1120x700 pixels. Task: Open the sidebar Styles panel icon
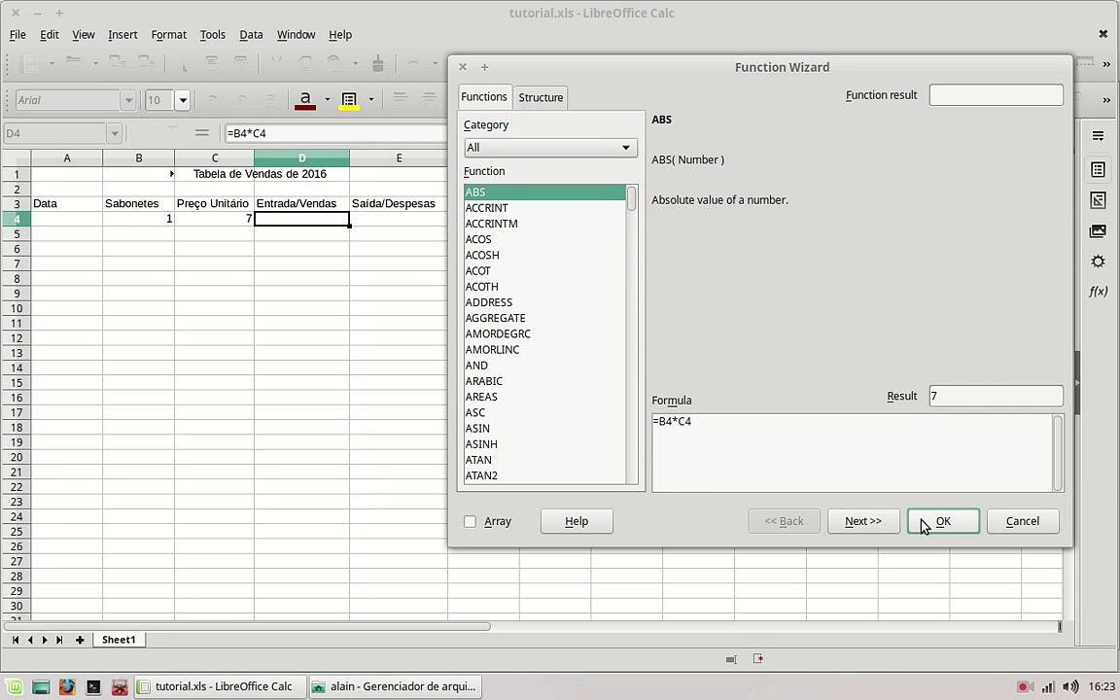1098,200
